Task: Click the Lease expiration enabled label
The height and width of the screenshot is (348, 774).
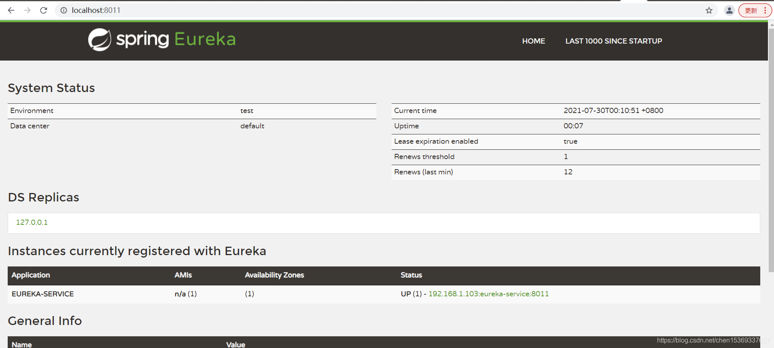Action: (436, 141)
